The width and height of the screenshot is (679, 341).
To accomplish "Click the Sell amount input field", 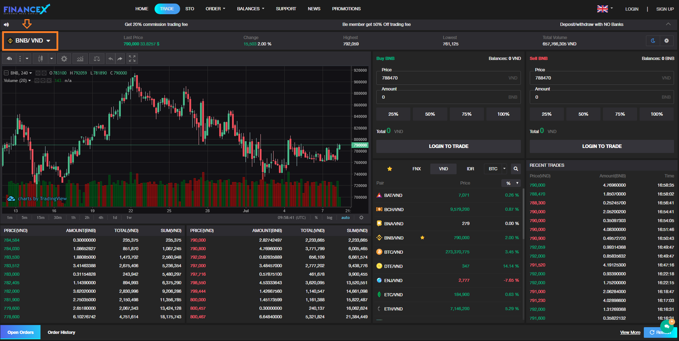I will [x=602, y=97].
